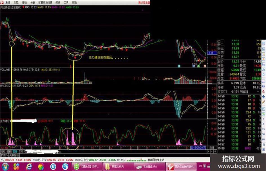The width and height of the screenshot is (266, 171).
Task: Click the 日线 period button near date axis
Action: point(212,148)
